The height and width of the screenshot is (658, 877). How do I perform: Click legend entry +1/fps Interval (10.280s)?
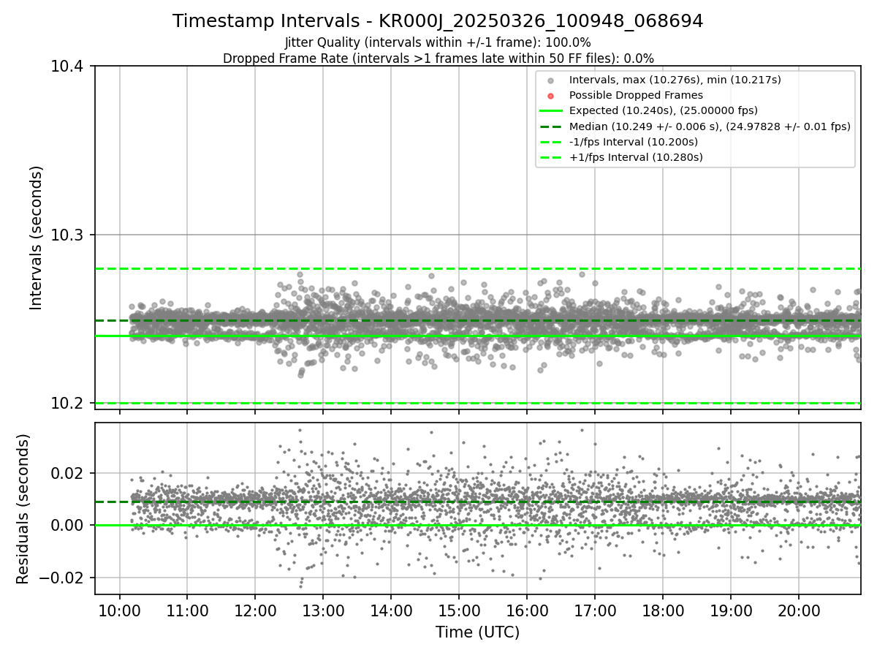pyautogui.click(x=636, y=157)
